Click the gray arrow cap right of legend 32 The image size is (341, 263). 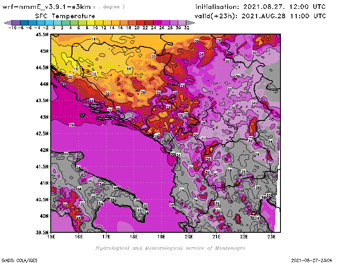click(190, 23)
